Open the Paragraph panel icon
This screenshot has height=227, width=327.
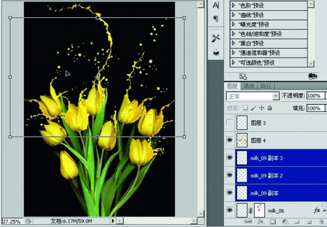(x=216, y=19)
